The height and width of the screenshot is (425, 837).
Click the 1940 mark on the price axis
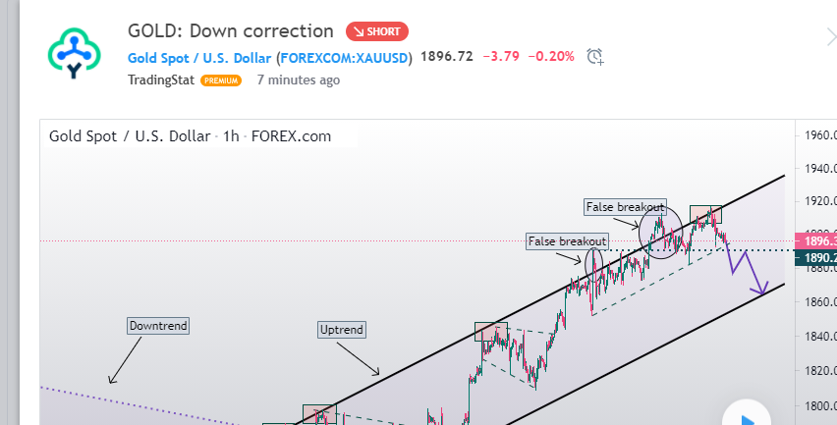(x=819, y=169)
